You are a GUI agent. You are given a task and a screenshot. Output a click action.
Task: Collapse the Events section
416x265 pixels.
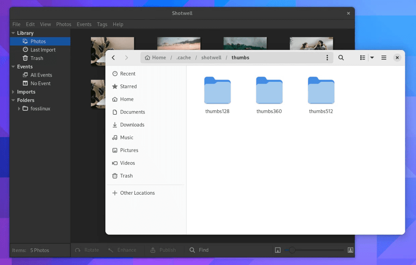(13, 67)
